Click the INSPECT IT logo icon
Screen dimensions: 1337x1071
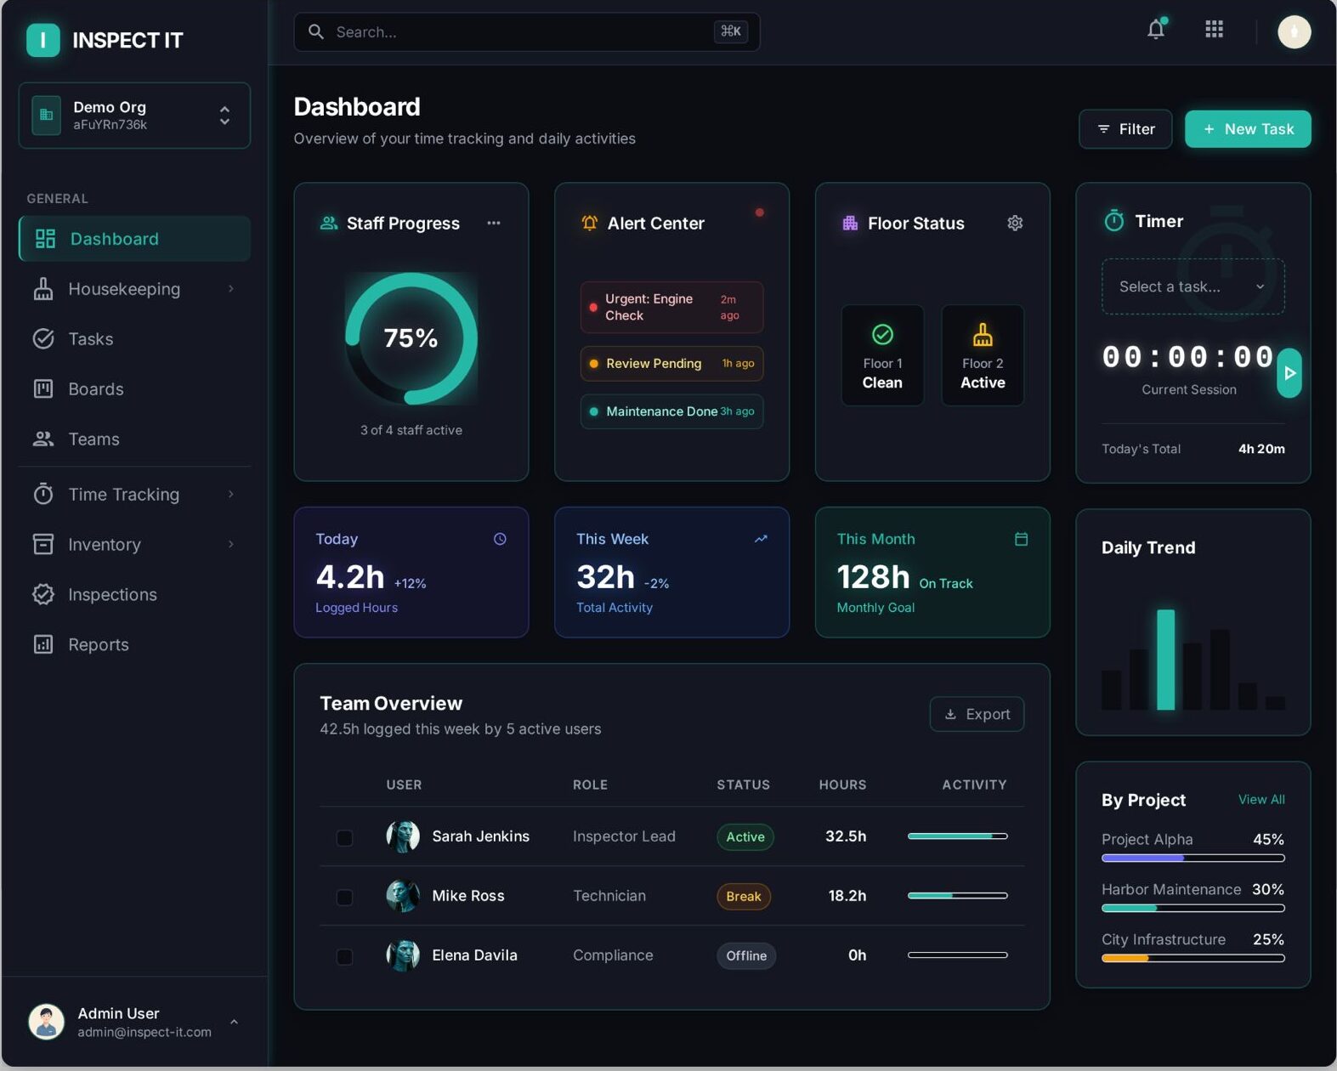43,40
